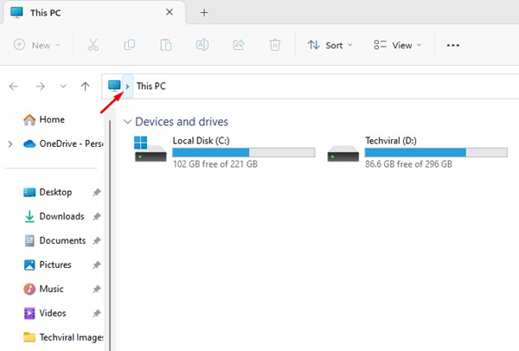This screenshot has width=519, height=351.
Task: Collapse the Devices and drives section
Action: click(x=127, y=121)
